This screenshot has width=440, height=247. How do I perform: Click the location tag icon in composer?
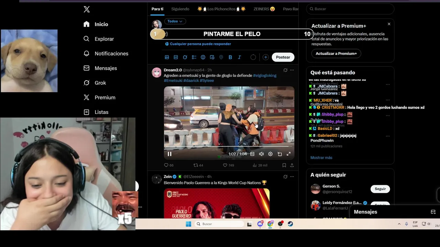221,57
